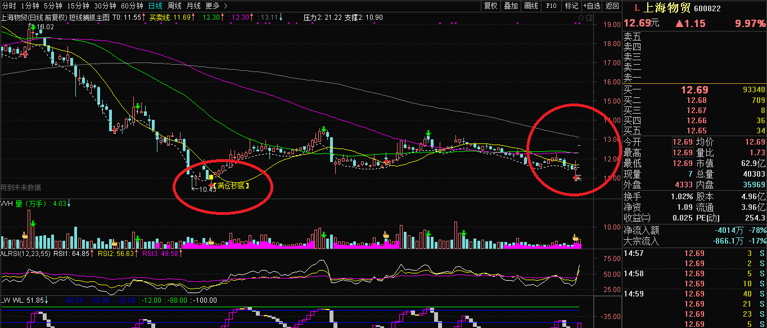Click the 买 signal marker on the latest candle
This screenshot has height=328, width=767.
point(577,178)
